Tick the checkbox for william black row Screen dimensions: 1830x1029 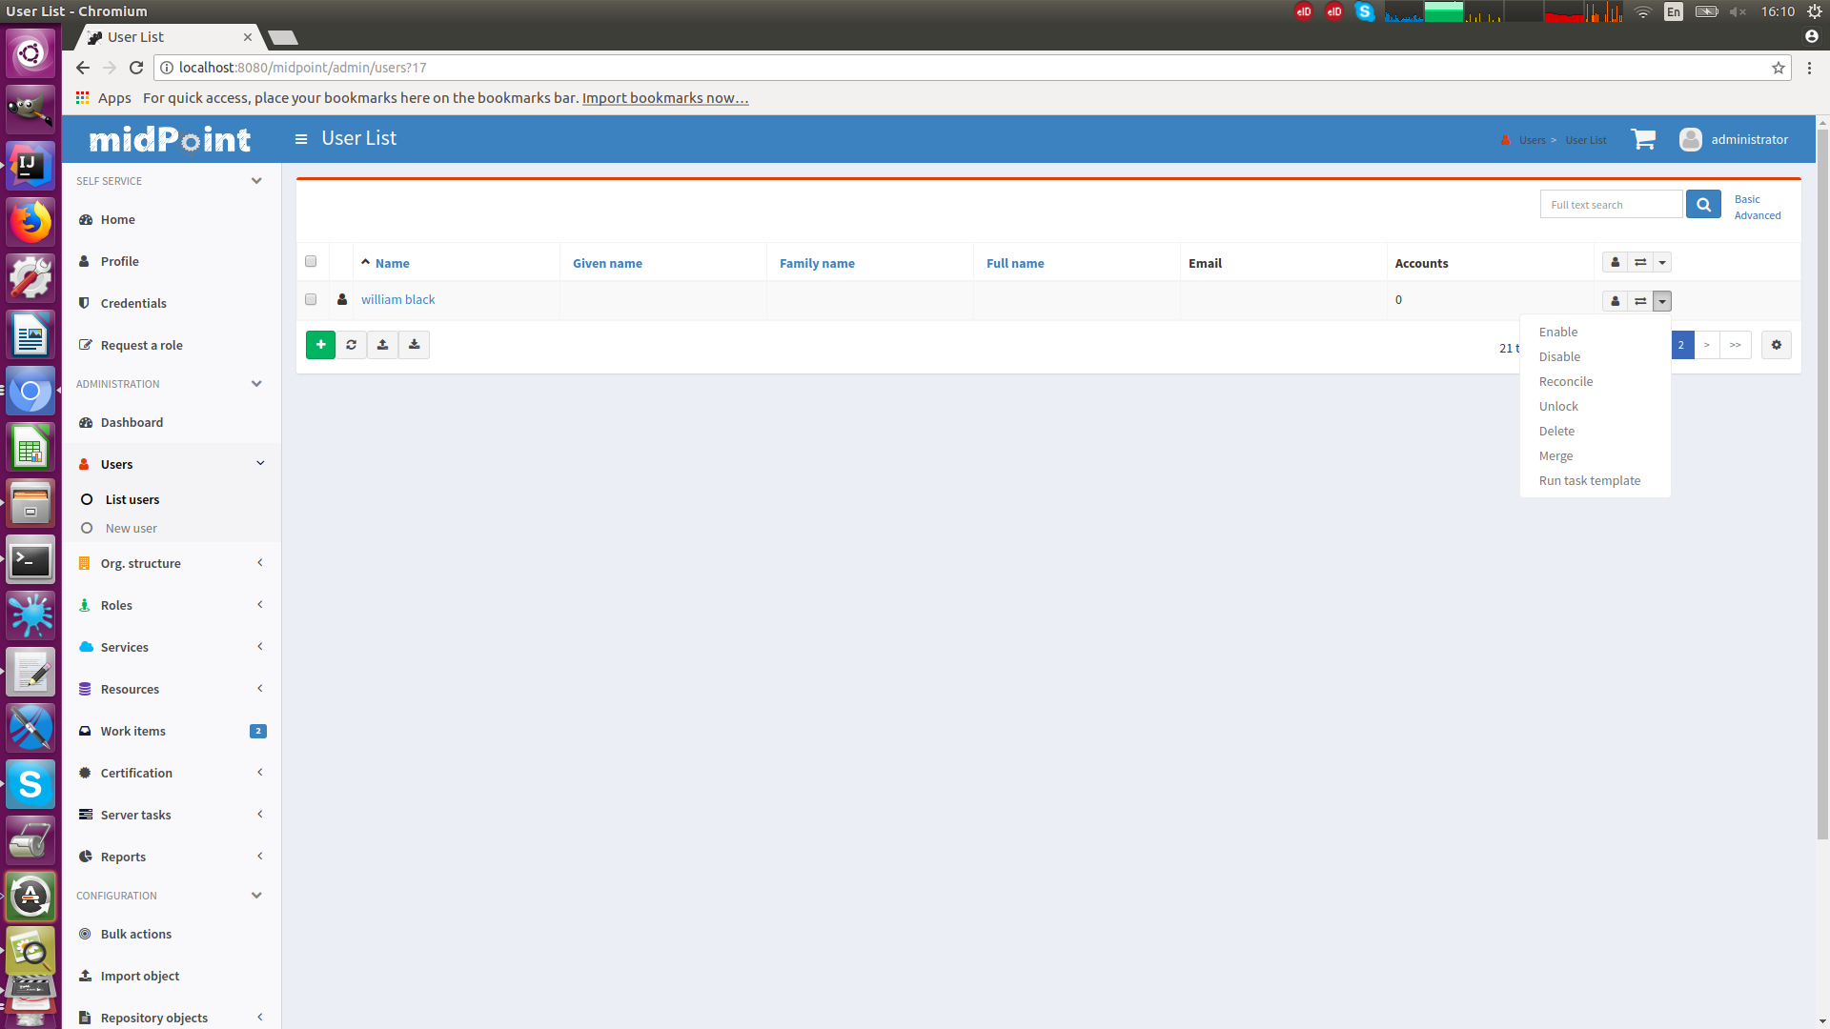click(311, 299)
